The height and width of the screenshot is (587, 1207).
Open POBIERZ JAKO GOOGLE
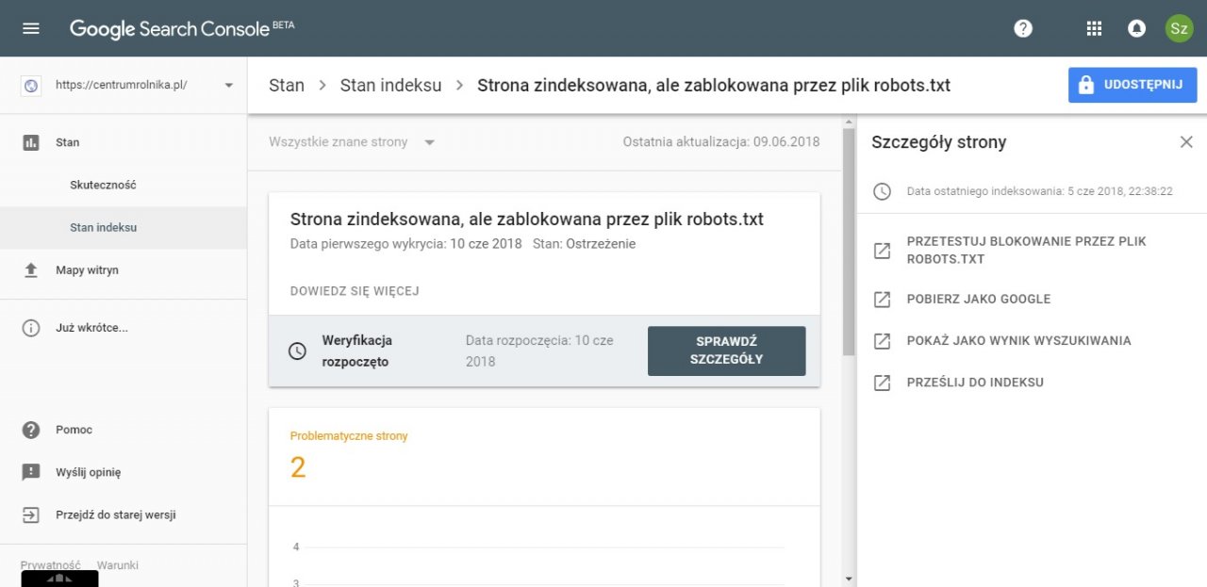(x=979, y=299)
